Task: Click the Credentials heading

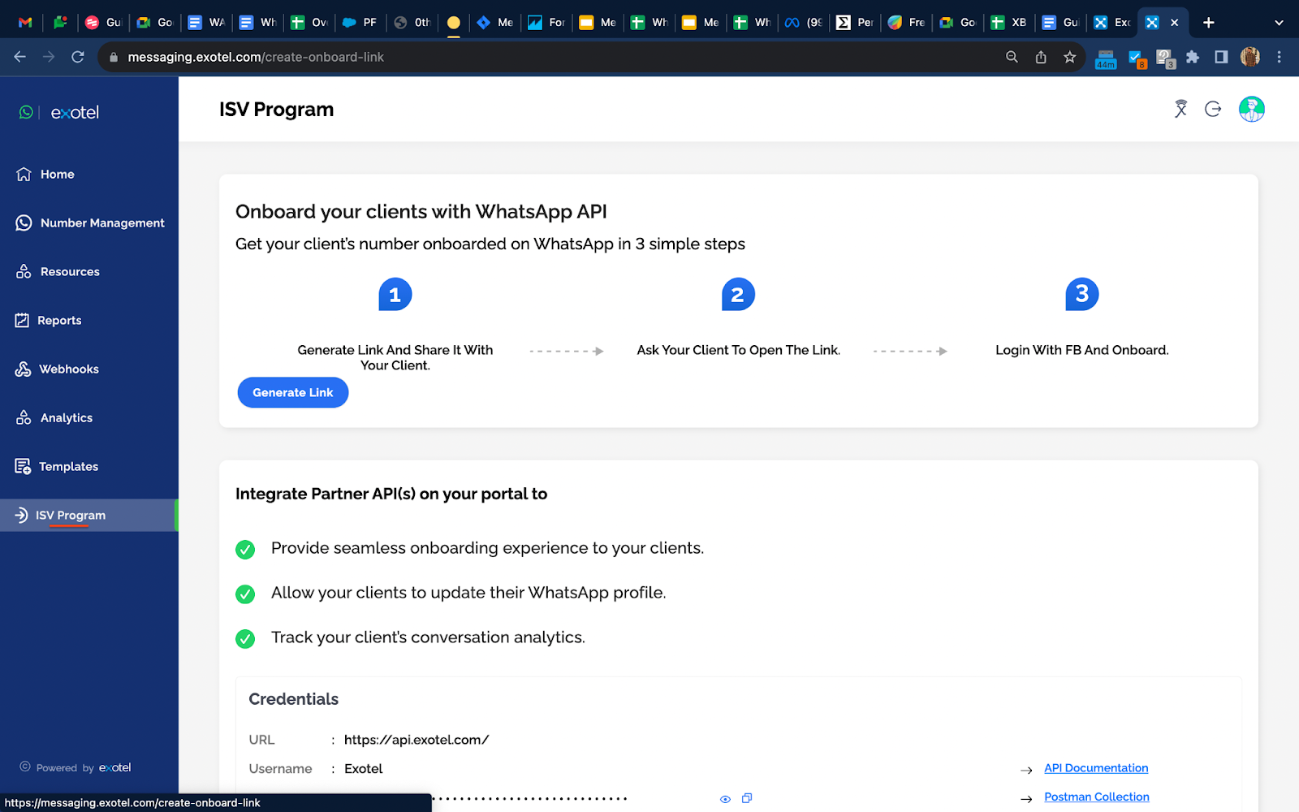Action: click(x=293, y=699)
